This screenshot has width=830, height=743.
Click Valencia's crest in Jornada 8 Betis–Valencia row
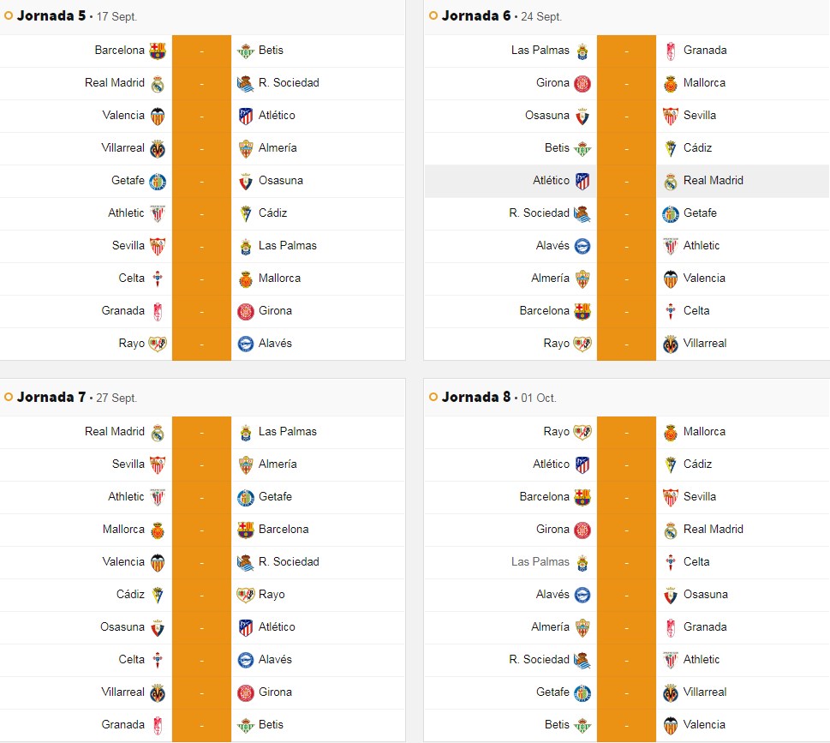pos(671,725)
